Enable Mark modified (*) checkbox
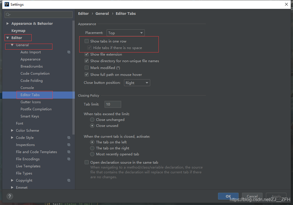 pos(87,68)
